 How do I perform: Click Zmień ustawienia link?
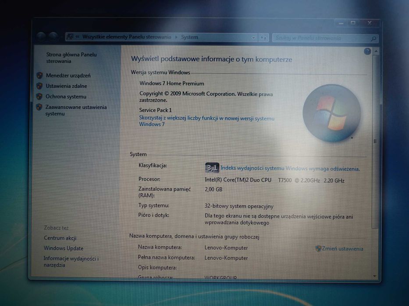(342, 248)
